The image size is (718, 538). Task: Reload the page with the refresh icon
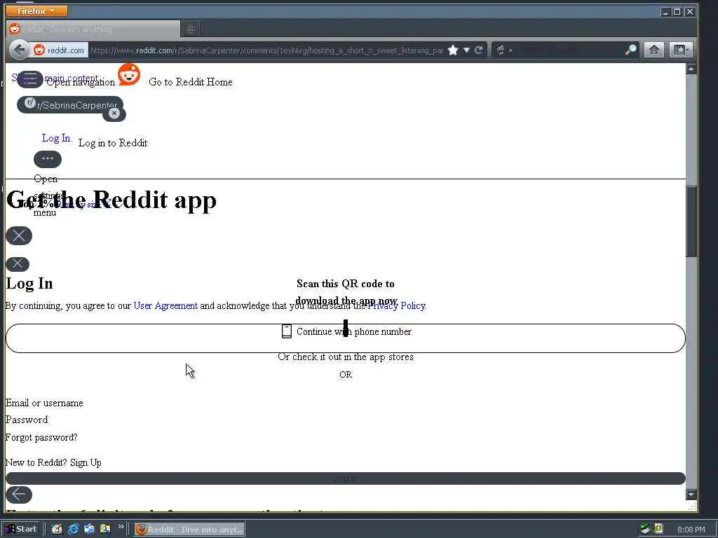[478, 50]
